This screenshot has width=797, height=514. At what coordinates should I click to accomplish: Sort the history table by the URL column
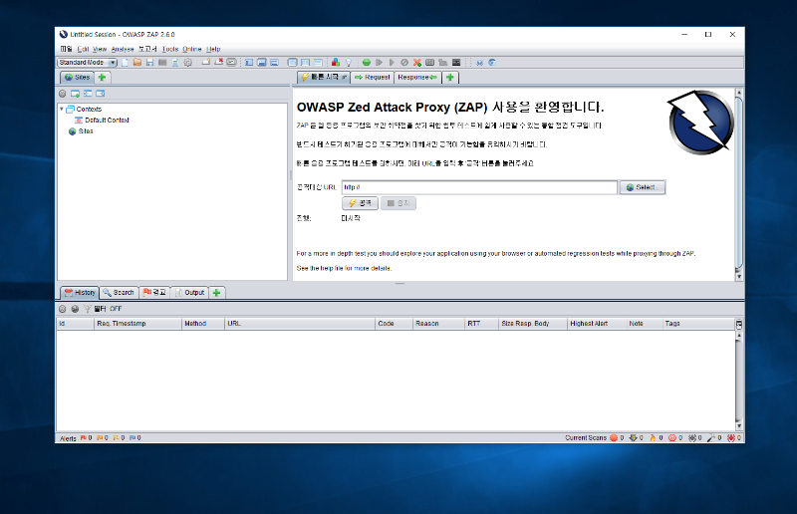[300, 324]
